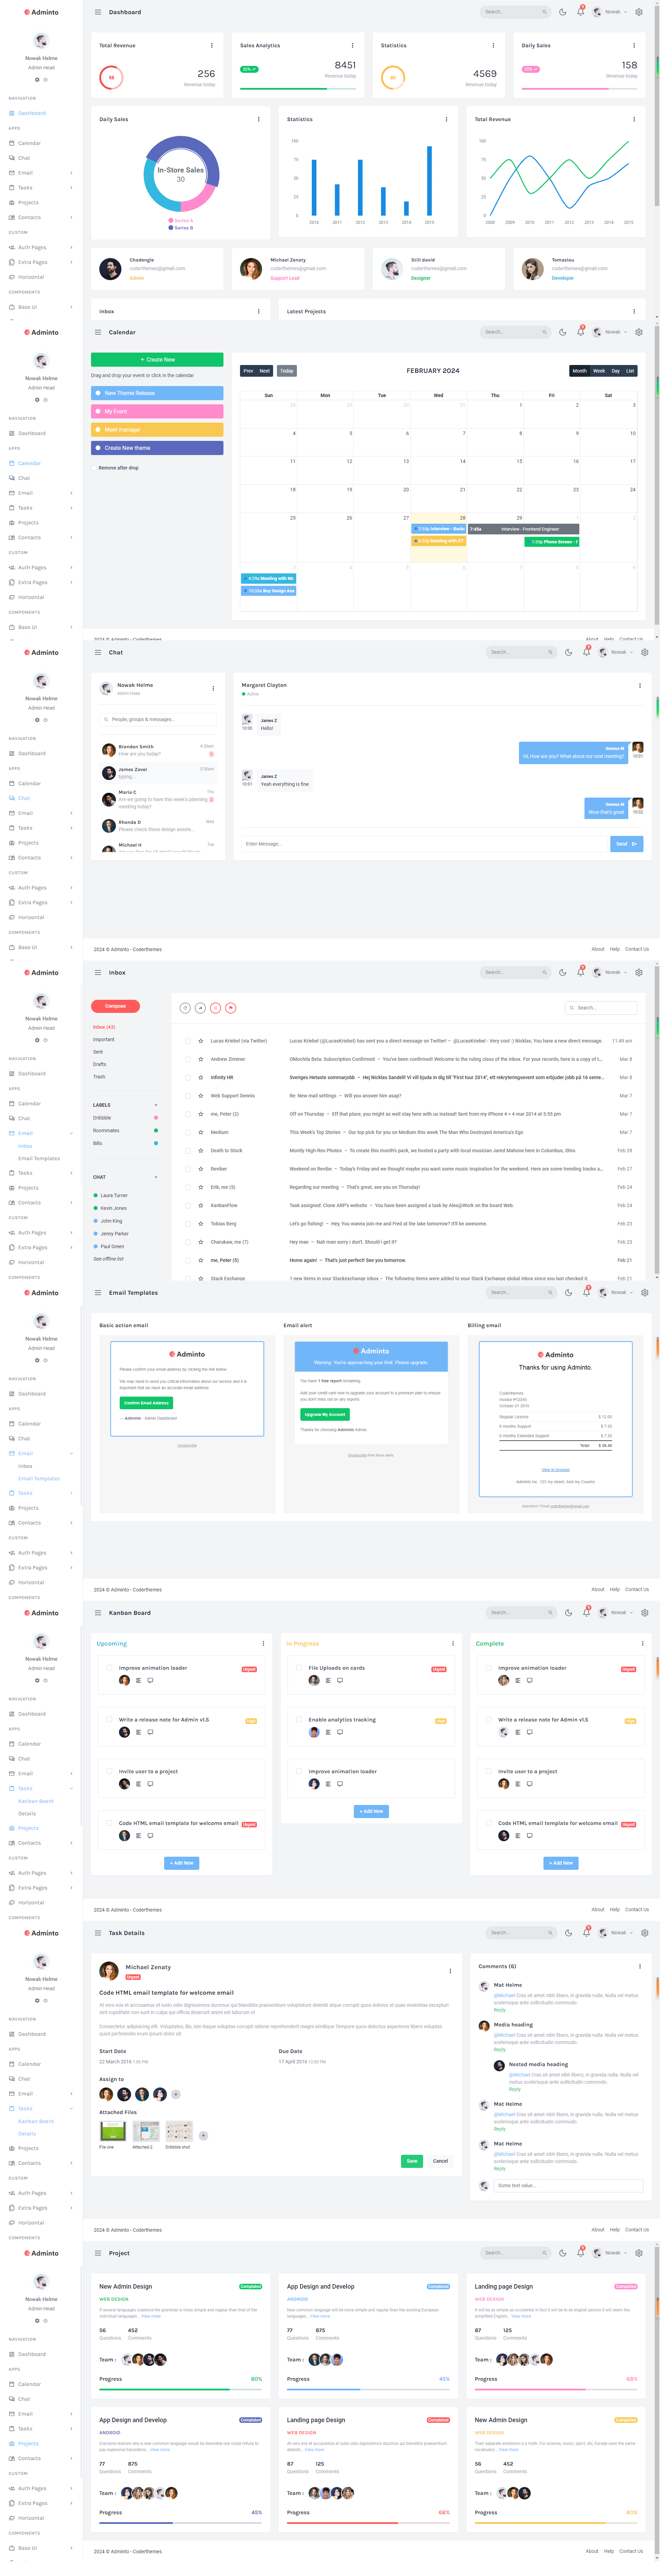
Task: Click Sales Analytics progress bar on Dashboard
Action: (x=298, y=89)
